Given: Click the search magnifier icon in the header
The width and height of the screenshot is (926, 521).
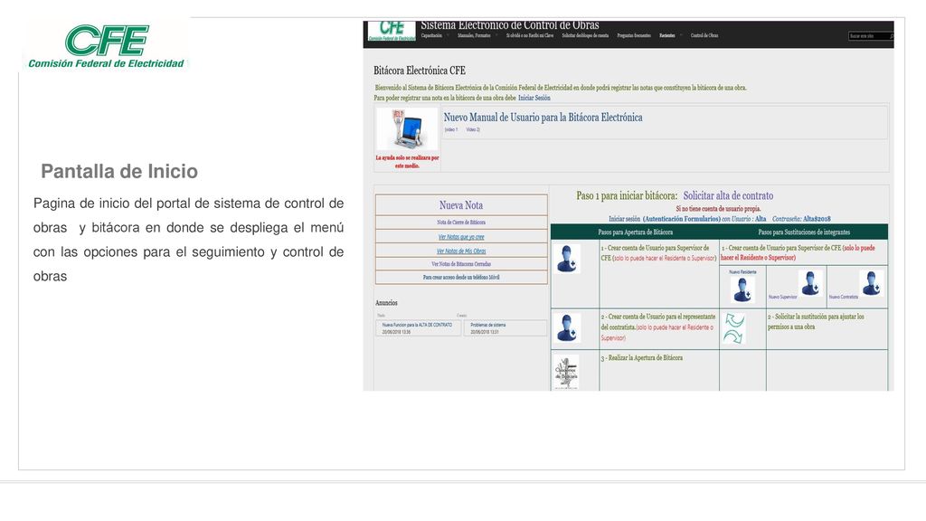Looking at the screenshot, I should point(891,36).
